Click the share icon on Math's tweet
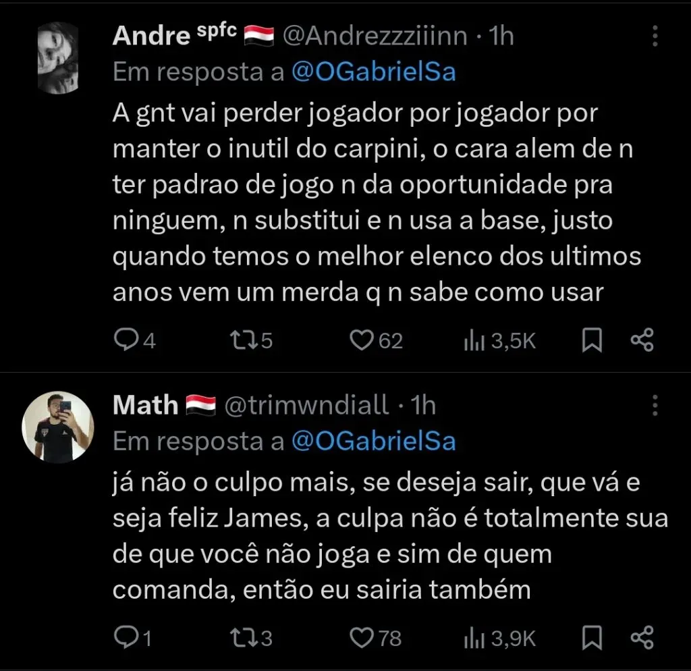Screen dimensions: 691x671 point(640,637)
